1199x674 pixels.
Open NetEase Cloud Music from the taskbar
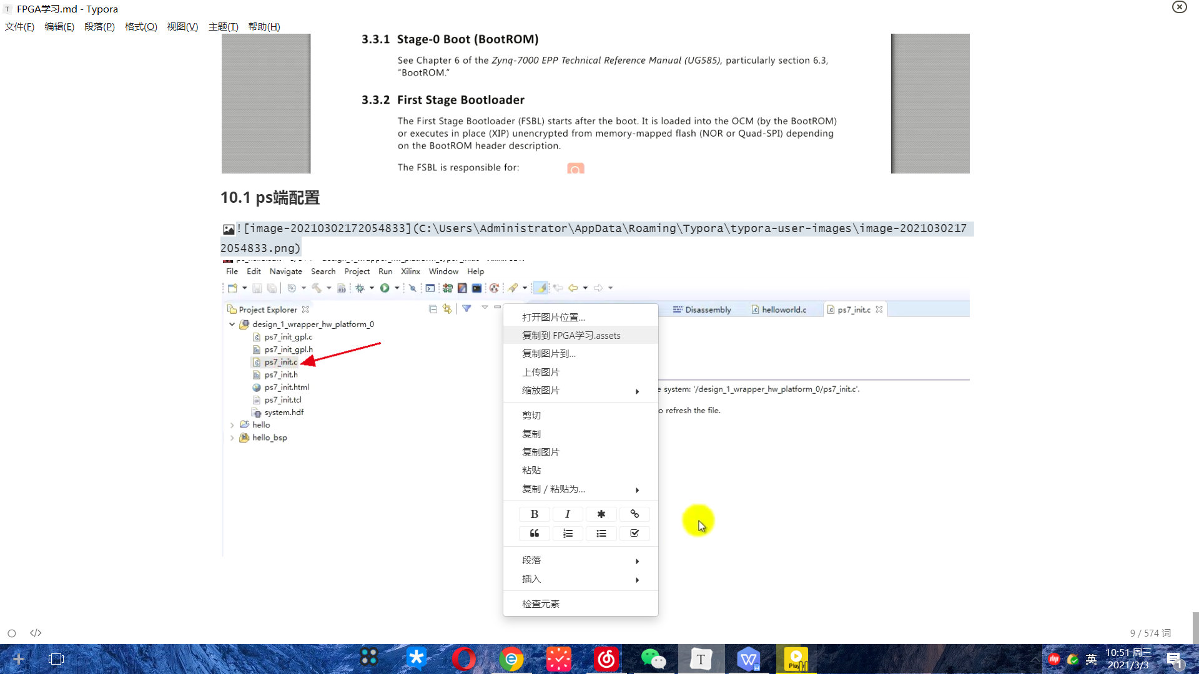606,659
